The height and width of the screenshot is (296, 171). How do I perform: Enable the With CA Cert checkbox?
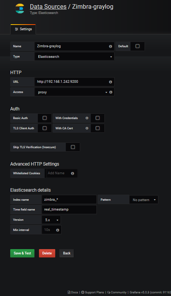pyautogui.click(x=98, y=128)
